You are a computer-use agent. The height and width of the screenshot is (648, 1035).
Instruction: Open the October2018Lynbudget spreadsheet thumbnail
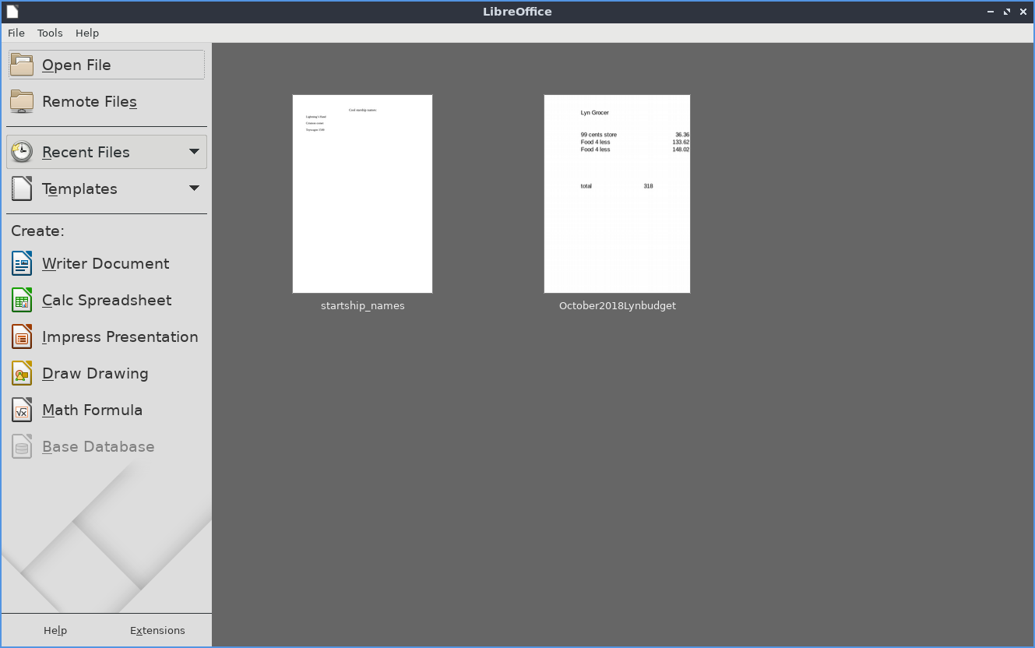point(617,194)
